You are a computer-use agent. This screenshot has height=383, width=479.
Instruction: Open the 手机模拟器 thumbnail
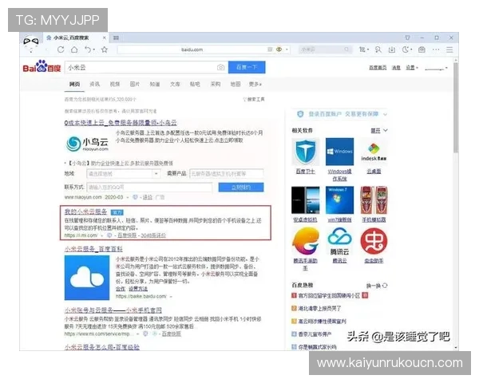(374, 200)
